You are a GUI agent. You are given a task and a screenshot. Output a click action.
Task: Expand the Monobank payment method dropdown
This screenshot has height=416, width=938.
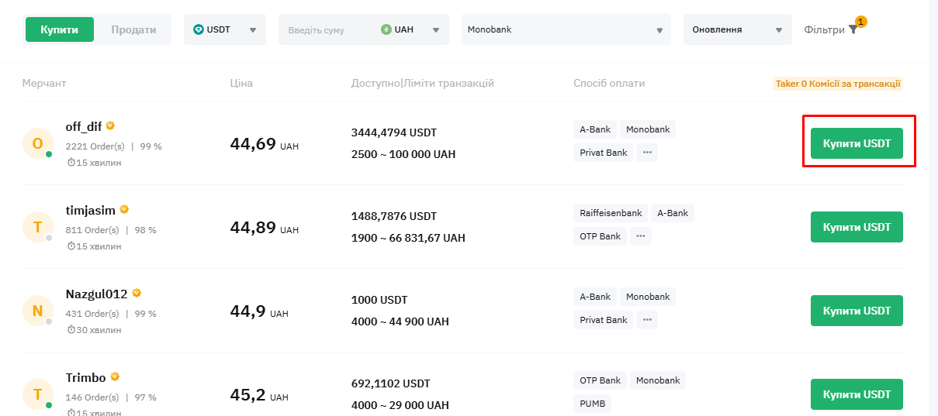[x=566, y=29]
